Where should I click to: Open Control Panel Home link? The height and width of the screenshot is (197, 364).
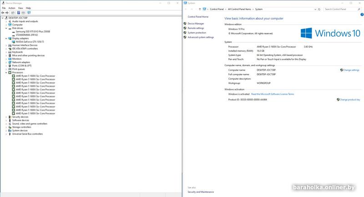pyautogui.click(x=198, y=17)
